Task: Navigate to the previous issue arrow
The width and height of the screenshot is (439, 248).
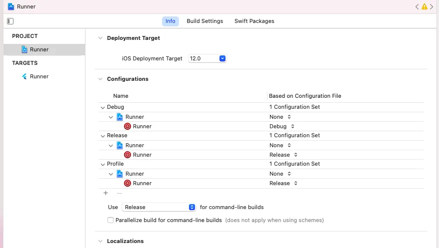Action: (417, 6)
